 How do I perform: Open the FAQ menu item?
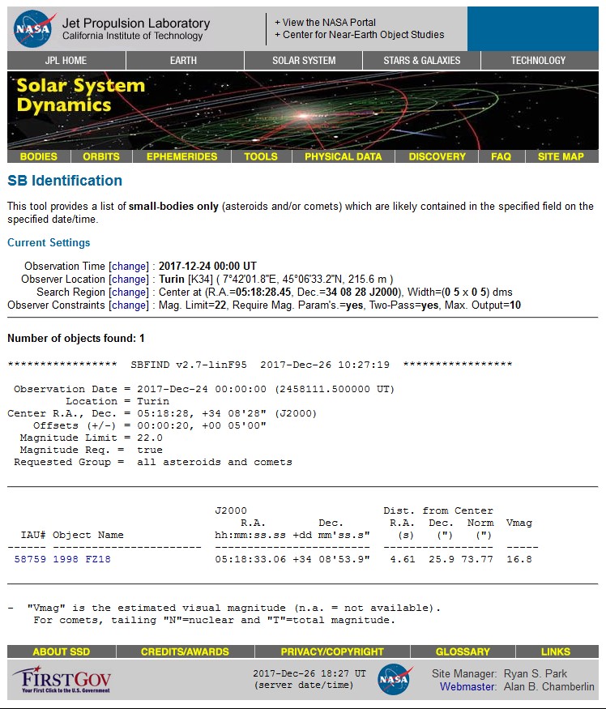pyautogui.click(x=501, y=156)
